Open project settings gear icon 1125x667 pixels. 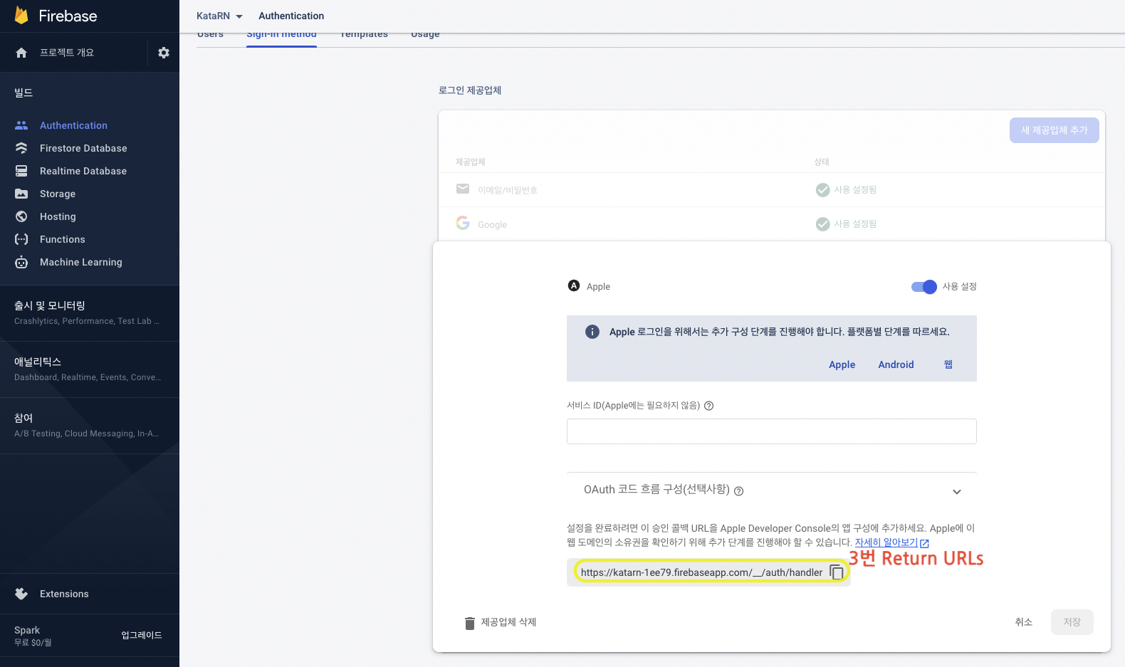pyautogui.click(x=164, y=53)
